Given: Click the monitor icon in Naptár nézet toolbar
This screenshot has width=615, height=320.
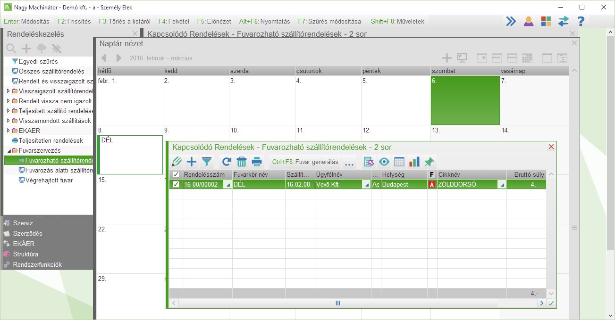Looking at the screenshot, I should click(463, 58).
